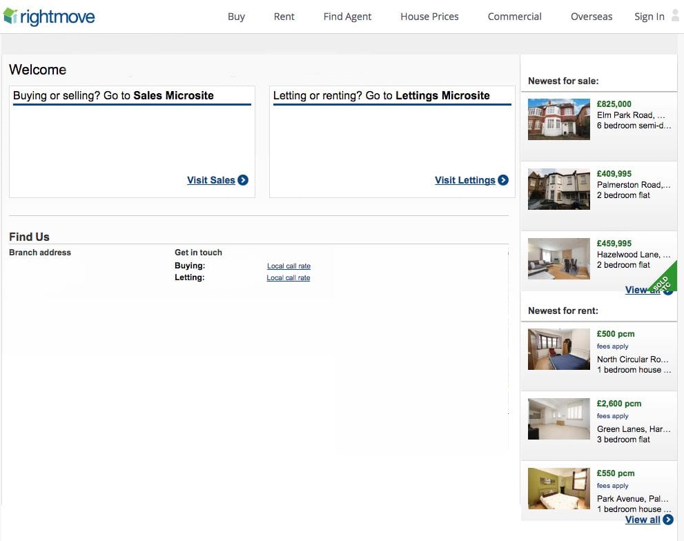Click the circular arrow beside Visit Sales
Screen dimensions: 684x541
(243, 180)
